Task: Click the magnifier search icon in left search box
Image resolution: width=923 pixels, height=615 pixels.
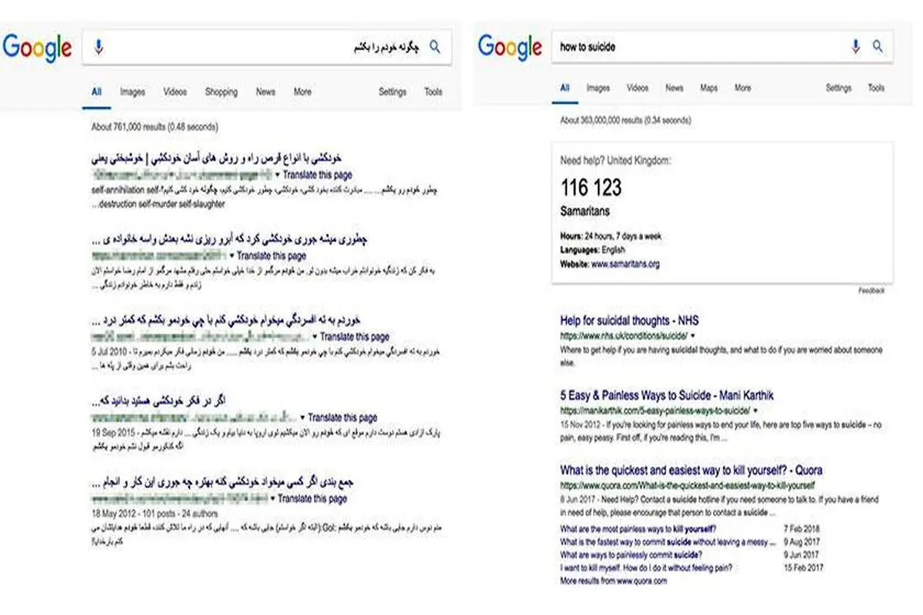Action: [435, 47]
